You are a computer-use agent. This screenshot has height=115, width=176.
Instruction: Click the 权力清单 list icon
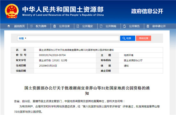pos(32,26)
